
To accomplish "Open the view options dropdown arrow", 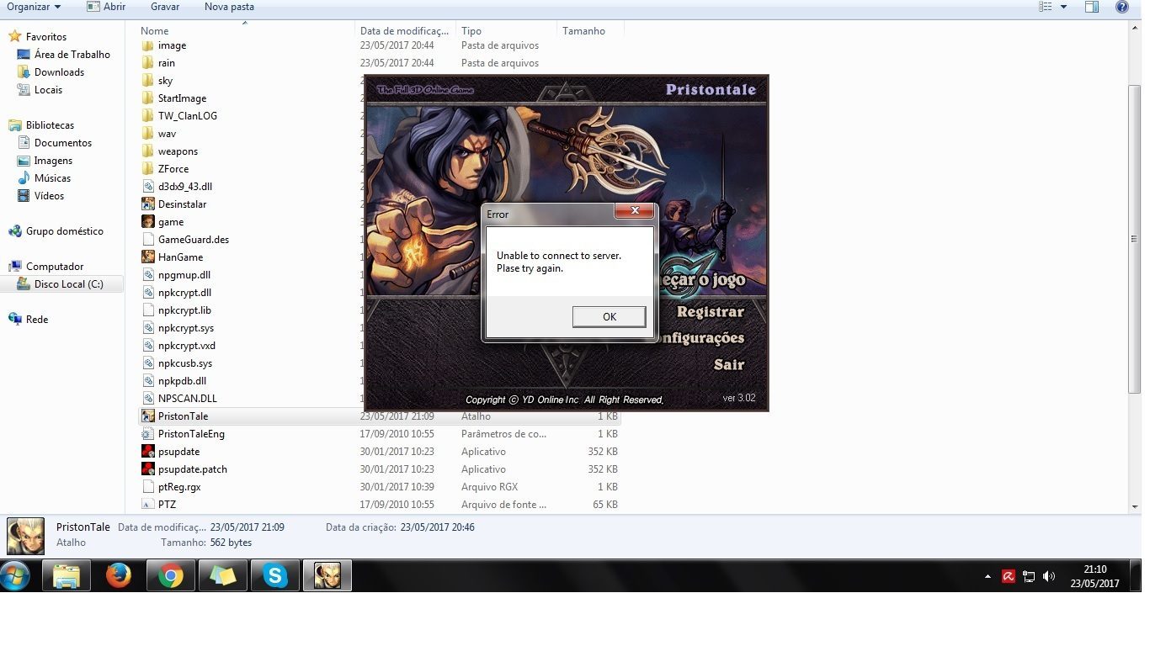I will point(1063,7).
